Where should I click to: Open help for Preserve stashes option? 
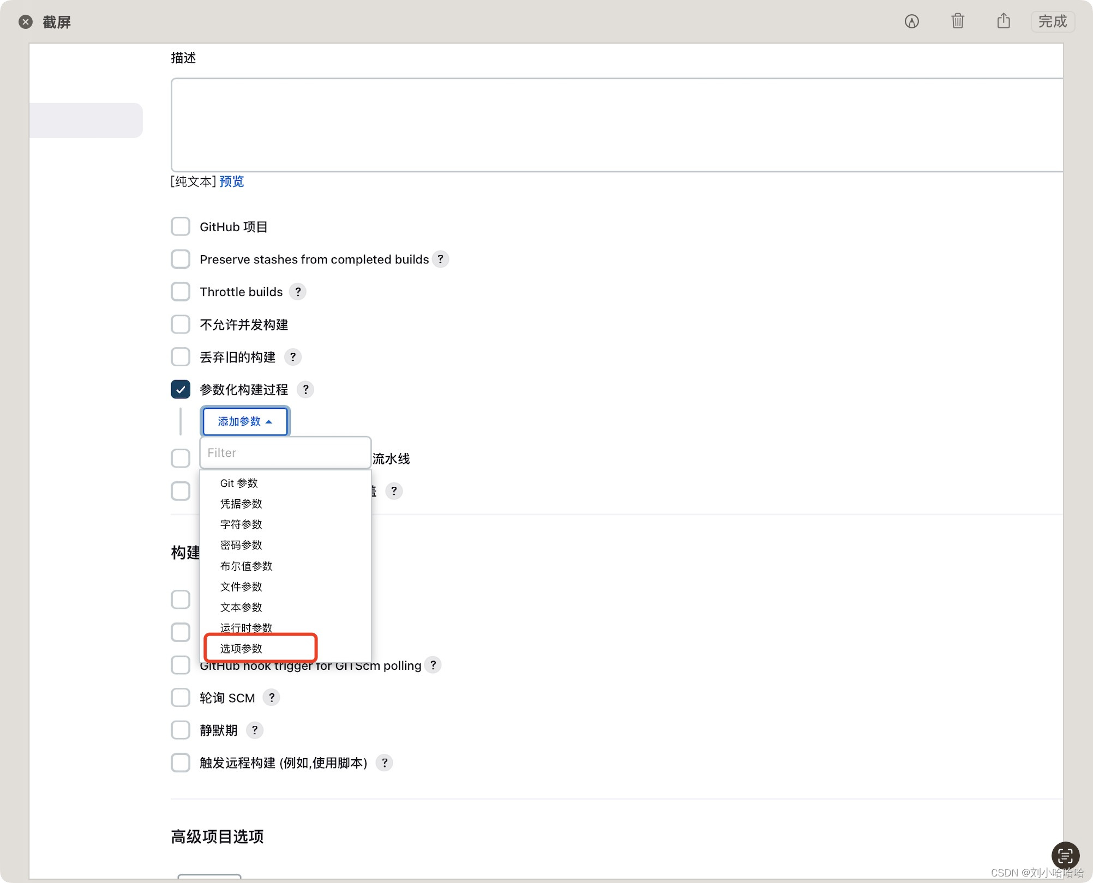pos(441,259)
